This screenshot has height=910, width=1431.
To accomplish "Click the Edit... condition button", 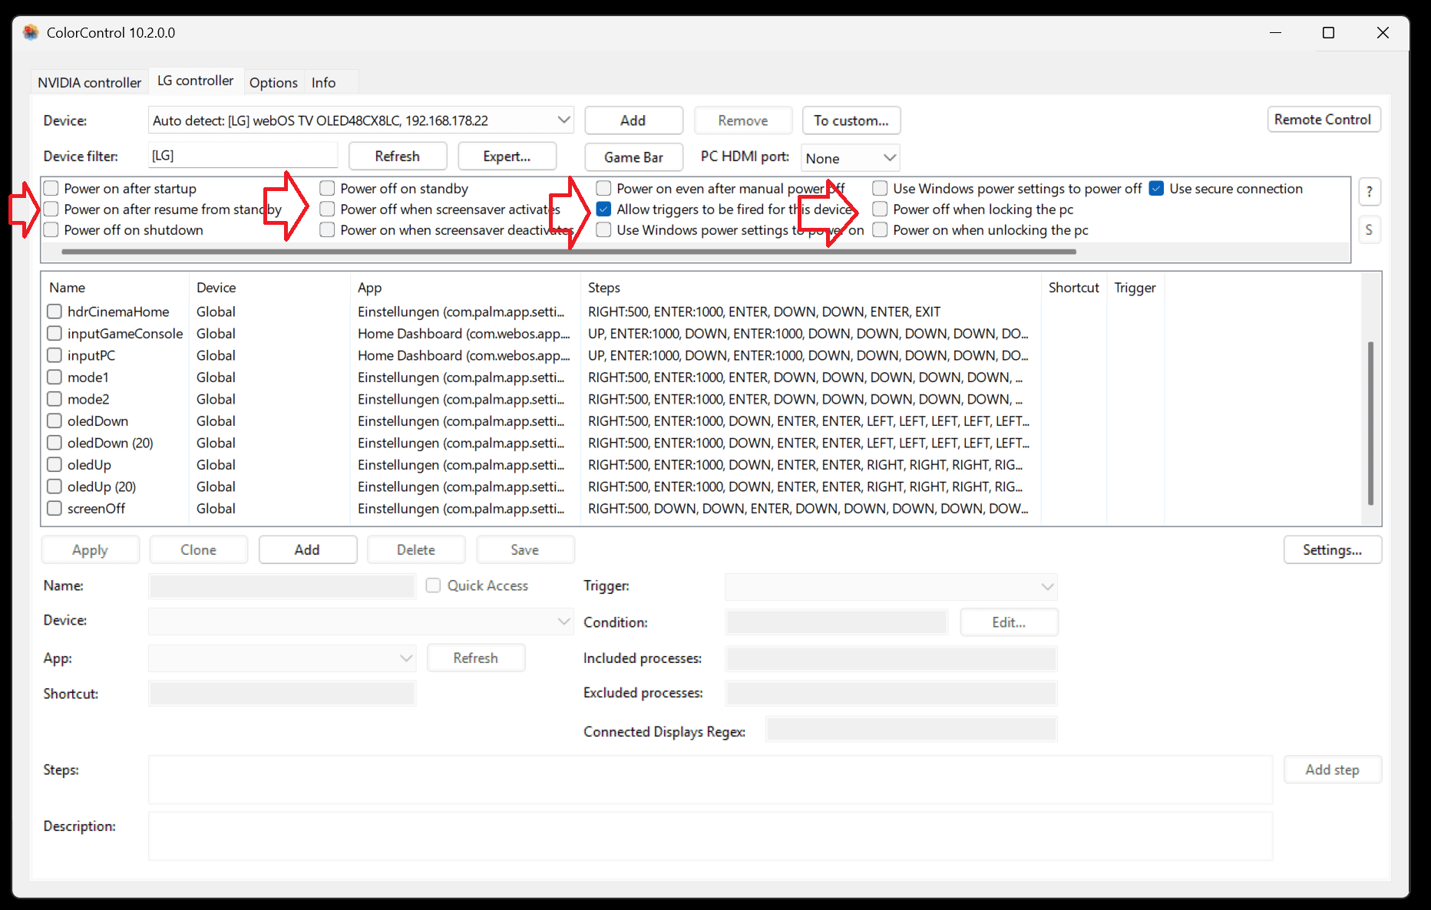I will pos(1009,622).
